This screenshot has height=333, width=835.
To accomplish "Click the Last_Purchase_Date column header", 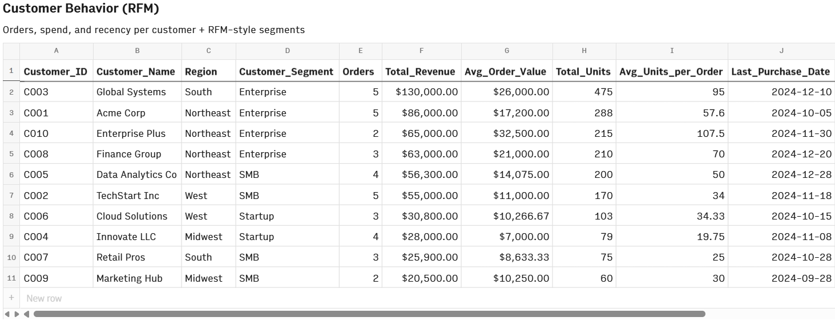I will pos(780,72).
